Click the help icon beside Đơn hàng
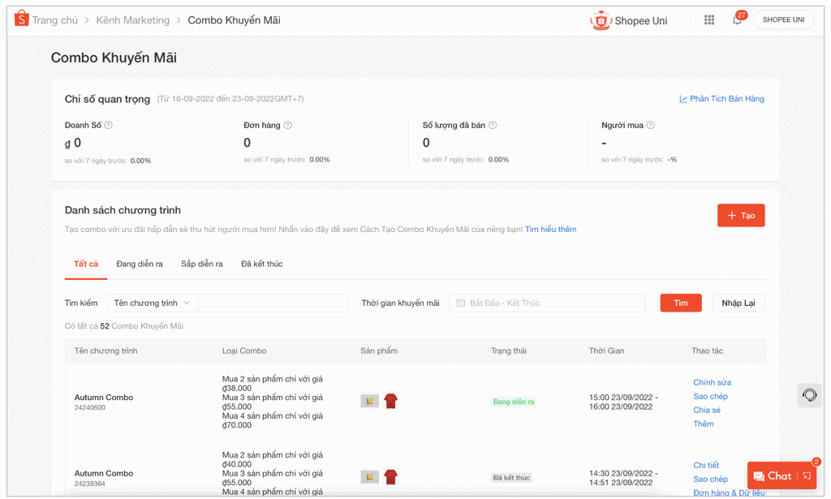Viewport: 831px width, 499px height. [x=288, y=125]
